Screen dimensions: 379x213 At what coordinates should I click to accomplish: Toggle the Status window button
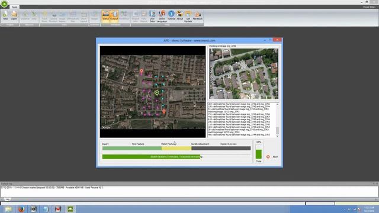[x=105, y=16]
